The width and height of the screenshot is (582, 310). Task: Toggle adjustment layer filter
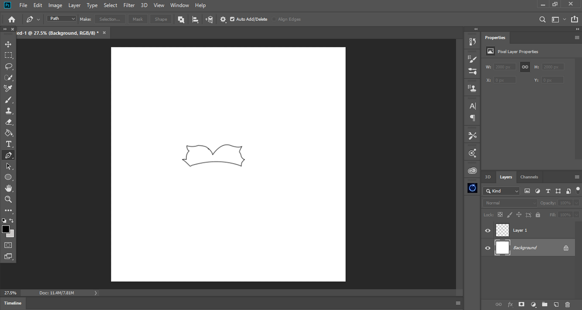(x=537, y=191)
